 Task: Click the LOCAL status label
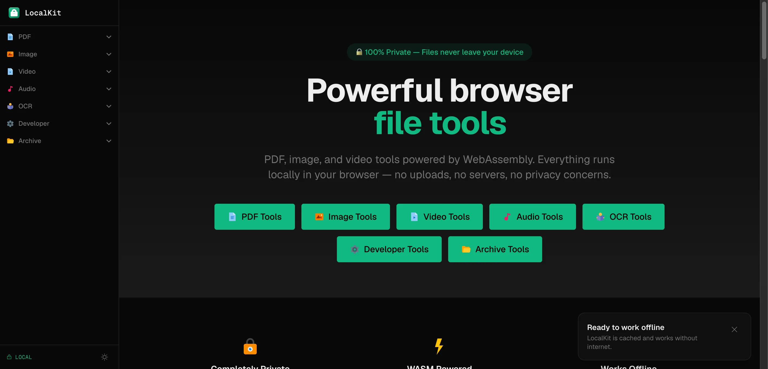23,357
